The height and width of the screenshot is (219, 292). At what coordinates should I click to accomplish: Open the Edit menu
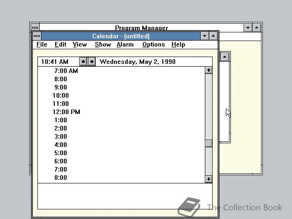click(61, 45)
